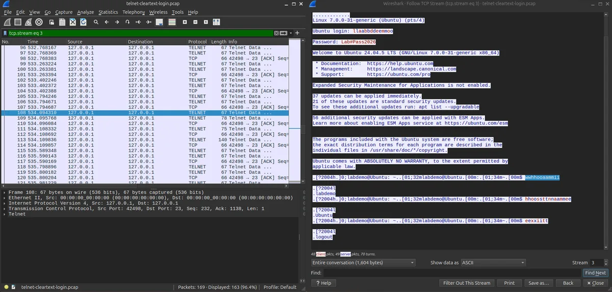Go forward in packet history arrow
The height and width of the screenshot is (292, 612).
(117, 22)
